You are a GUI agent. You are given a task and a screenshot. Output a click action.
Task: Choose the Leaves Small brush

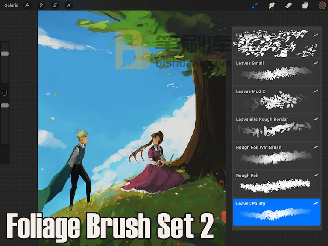277,71
